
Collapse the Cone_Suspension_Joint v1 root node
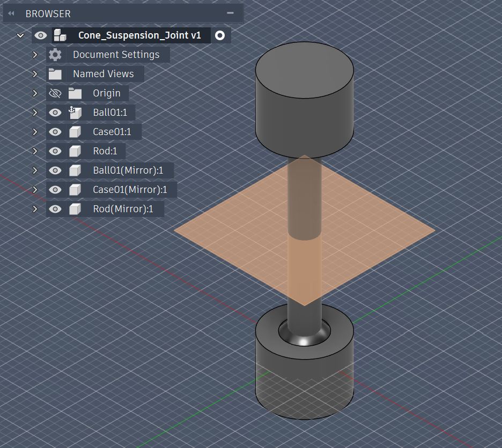pyautogui.click(x=20, y=35)
